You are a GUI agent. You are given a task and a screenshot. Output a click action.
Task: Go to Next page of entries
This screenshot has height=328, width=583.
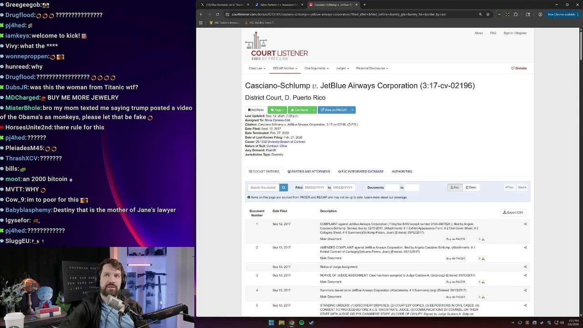[x=522, y=187]
